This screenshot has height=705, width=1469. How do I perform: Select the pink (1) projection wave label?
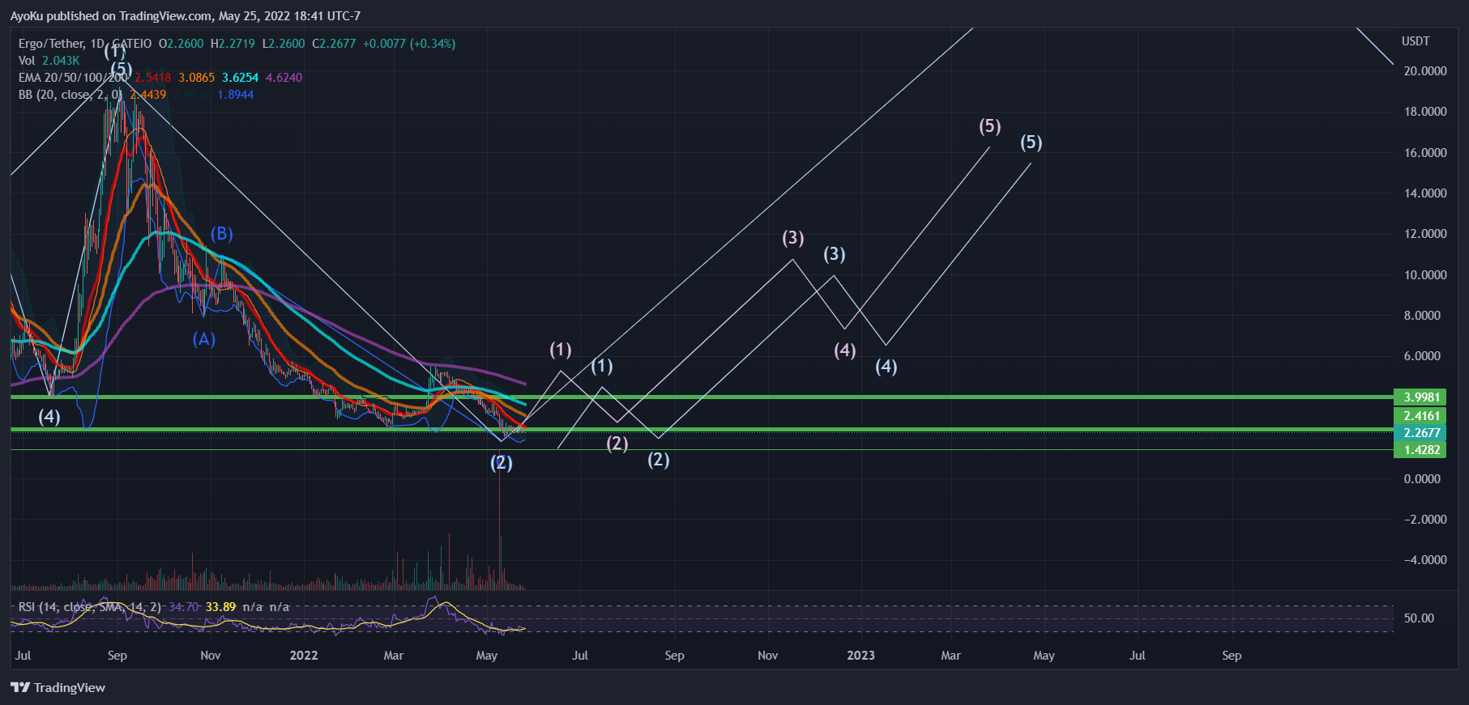pos(561,350)
